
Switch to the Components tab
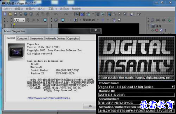click(36, 38)
